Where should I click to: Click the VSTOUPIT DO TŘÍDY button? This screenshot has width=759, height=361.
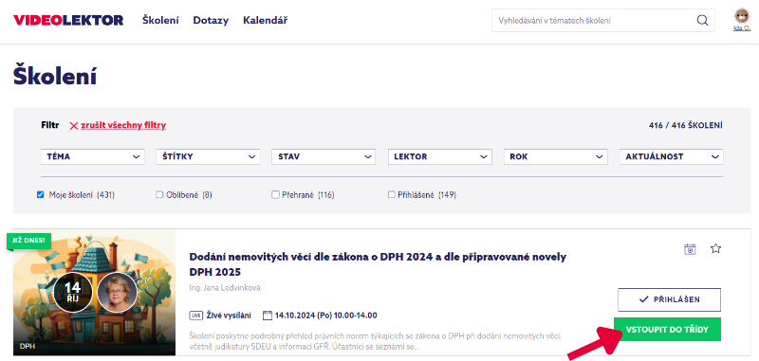point(667,330)
